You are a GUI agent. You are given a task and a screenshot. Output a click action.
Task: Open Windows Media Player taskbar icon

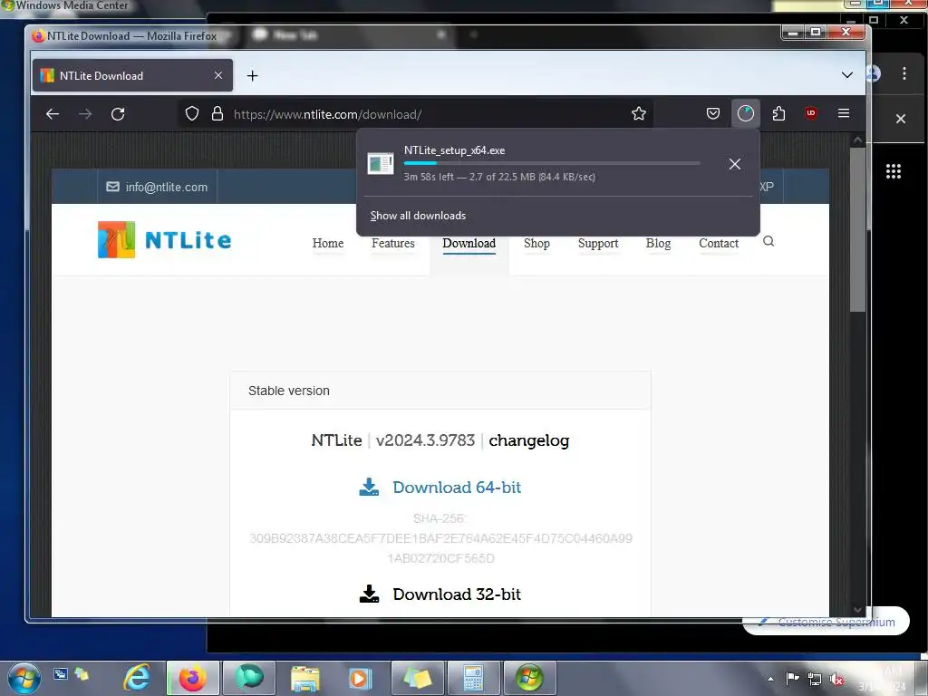360,678
